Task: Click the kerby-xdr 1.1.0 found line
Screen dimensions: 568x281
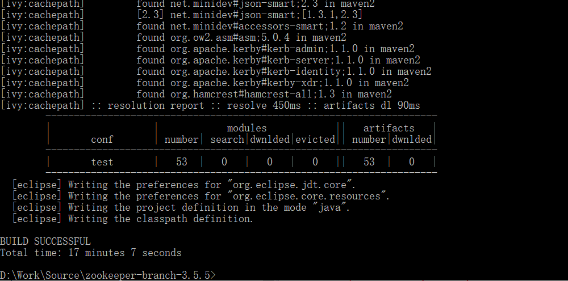Action: pyautogui.click(x=204, y=83)
